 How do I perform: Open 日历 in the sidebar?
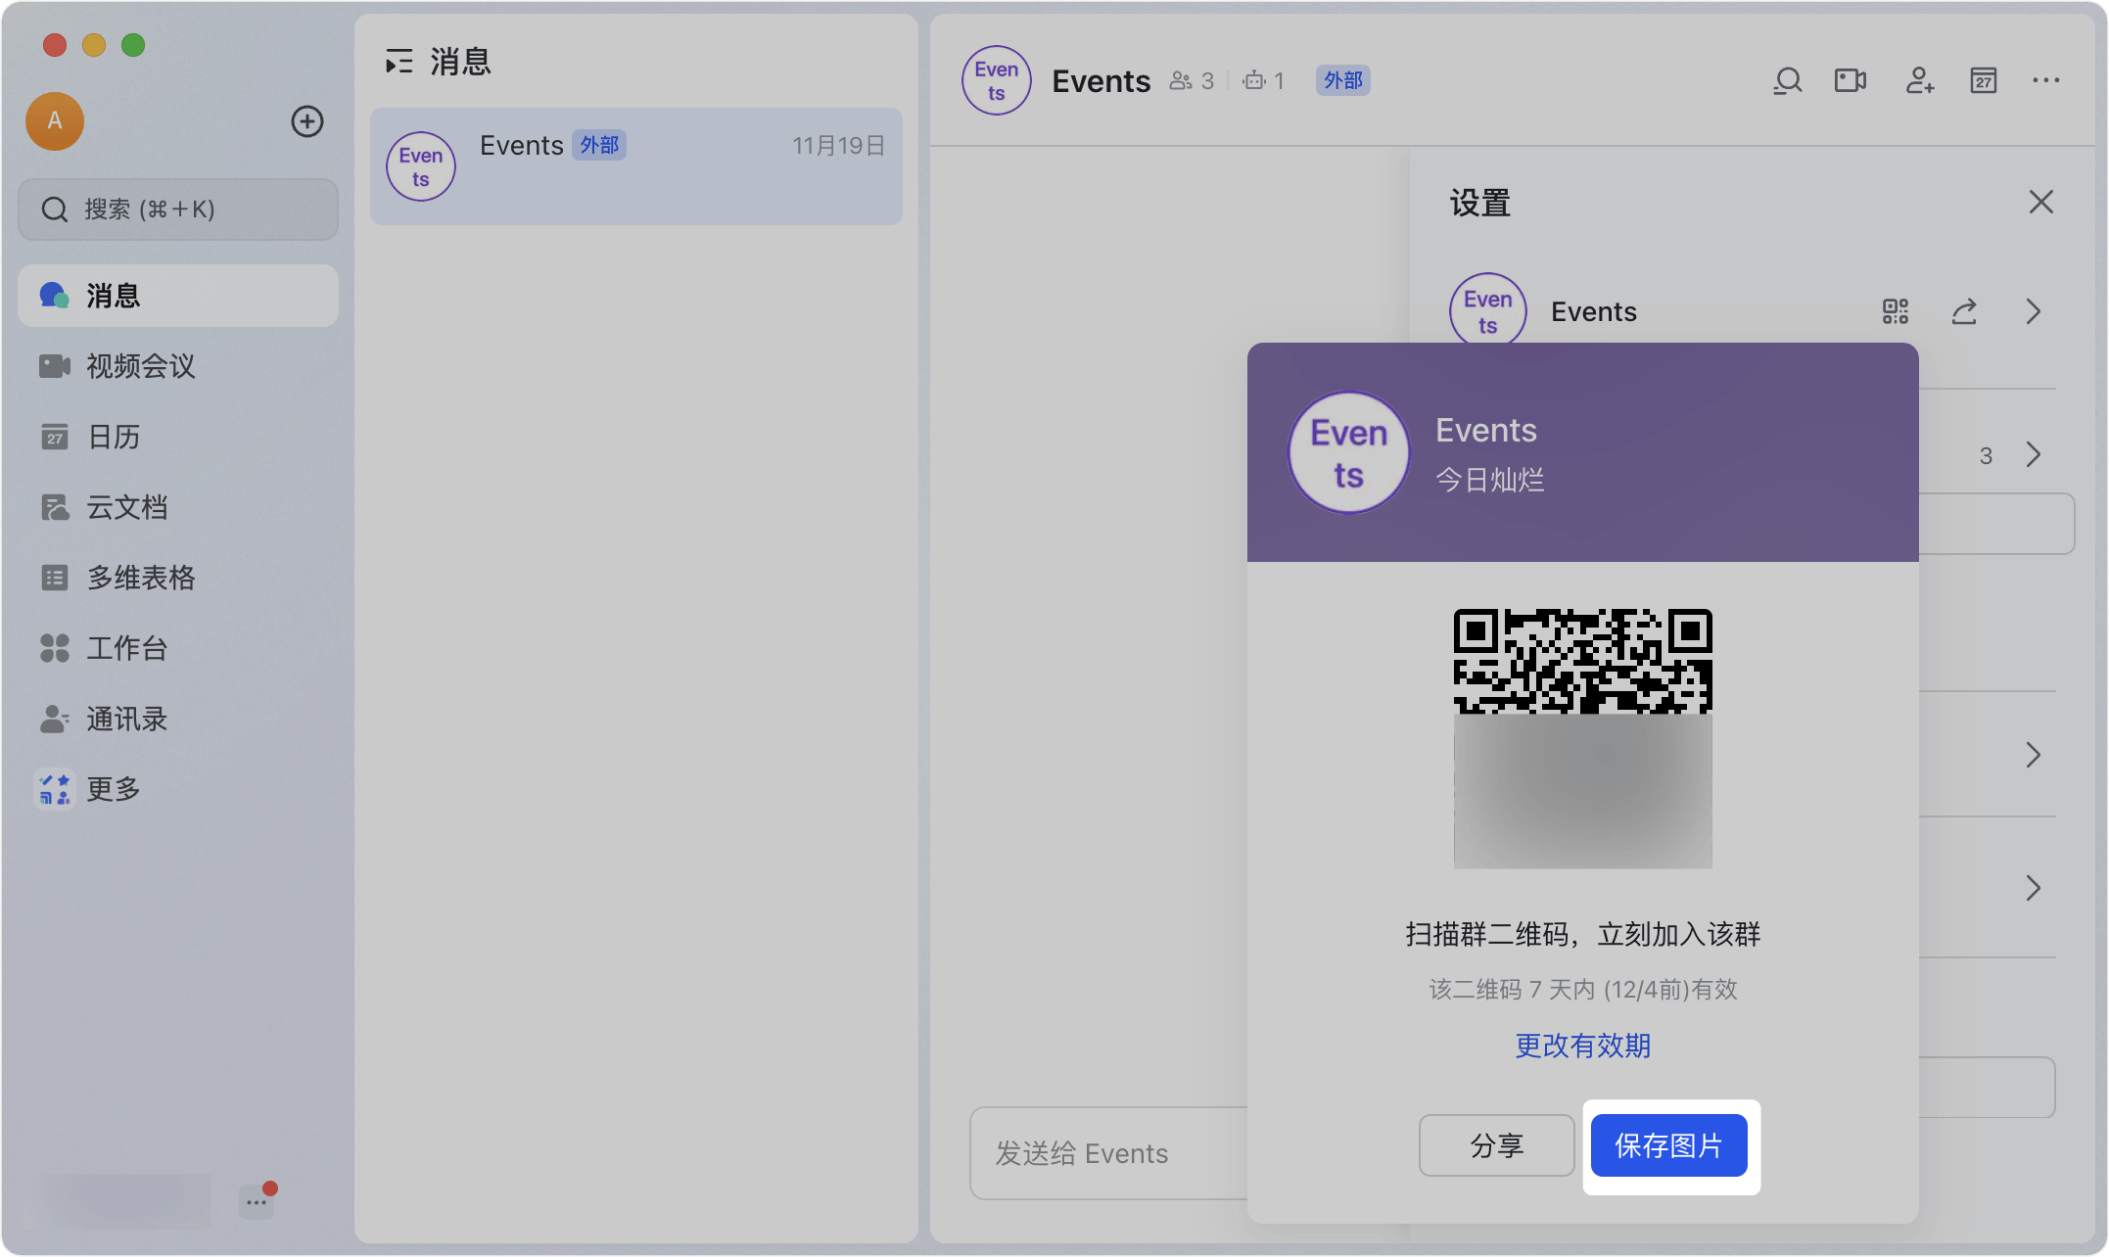pyautogui.click(x=178, y=437)
